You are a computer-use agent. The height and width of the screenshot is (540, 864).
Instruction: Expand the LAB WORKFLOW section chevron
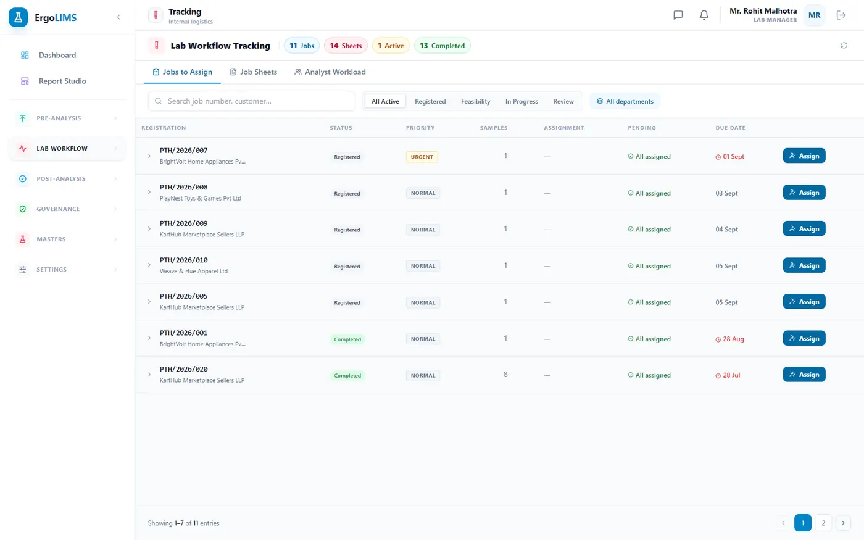point(115,148)
